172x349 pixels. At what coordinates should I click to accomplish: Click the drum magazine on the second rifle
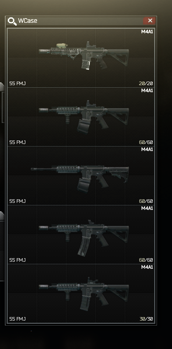coord(84,126)
